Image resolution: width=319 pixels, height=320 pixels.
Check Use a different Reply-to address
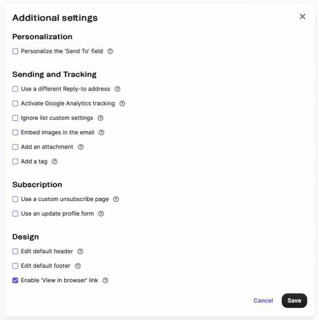15,89
